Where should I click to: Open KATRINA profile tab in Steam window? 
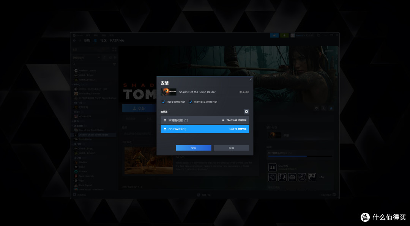coord(117,41)
